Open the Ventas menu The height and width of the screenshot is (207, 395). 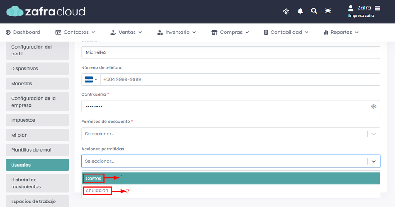tap(126, 32)
